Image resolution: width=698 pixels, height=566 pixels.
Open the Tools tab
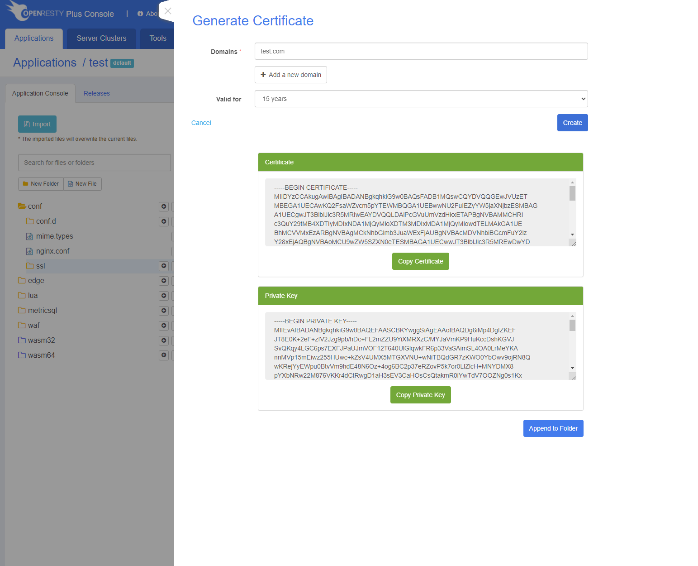[158, 38]
